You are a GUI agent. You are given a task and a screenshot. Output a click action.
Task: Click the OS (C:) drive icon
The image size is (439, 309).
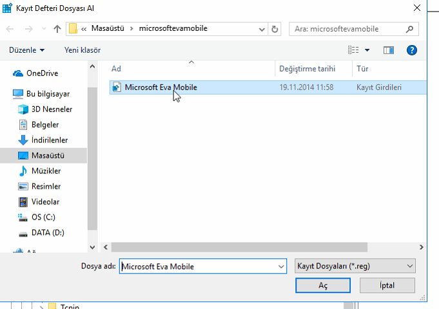(x=23, y=218)
